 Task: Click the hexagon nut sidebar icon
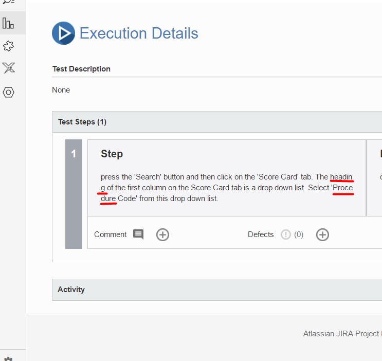click(9, 93)
